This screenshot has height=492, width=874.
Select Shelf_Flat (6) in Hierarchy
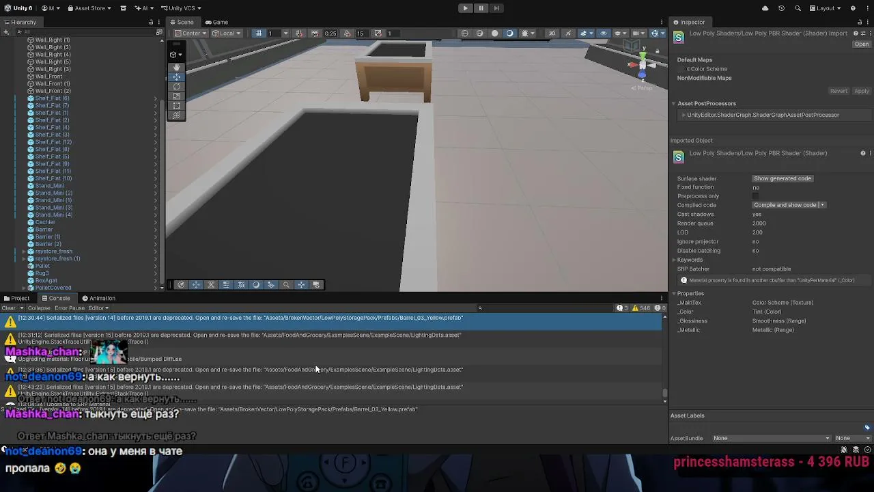pos(52,98)
